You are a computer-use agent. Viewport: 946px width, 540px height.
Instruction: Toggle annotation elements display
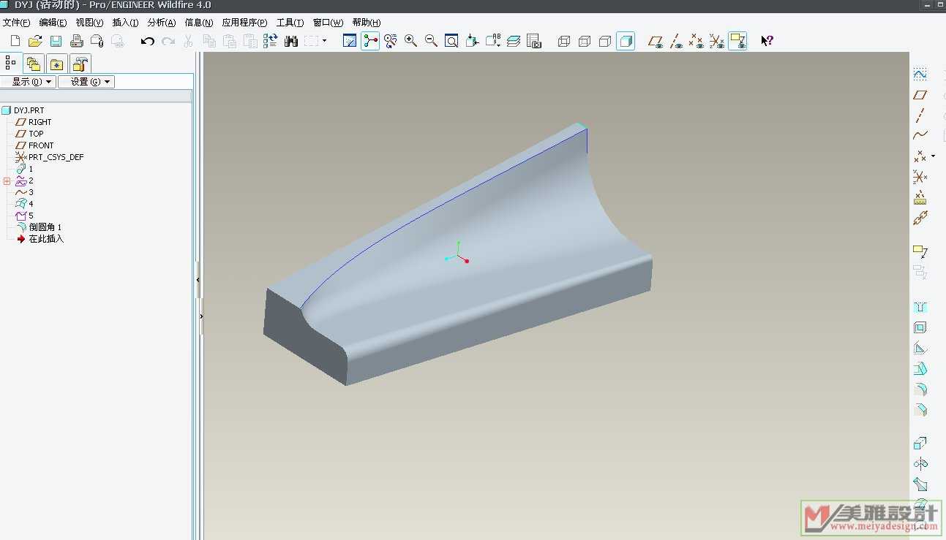(x=738, y=41)
